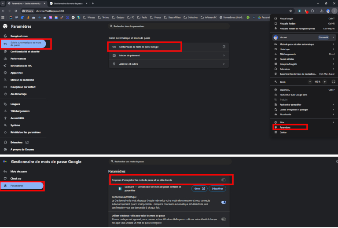Select Saisie automatique et mots de passe
This screenshot has width=338, height=228.
coord(23,44)
